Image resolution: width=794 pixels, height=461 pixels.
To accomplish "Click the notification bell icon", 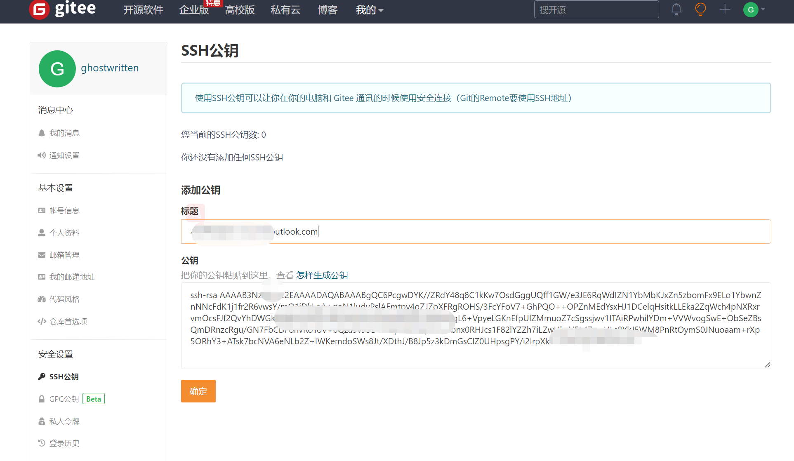I will (x=676, y=9).
